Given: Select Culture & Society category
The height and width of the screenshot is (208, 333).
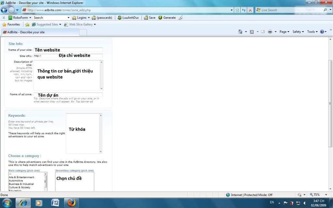Looking at the screenshot, I should click(20, 188).
